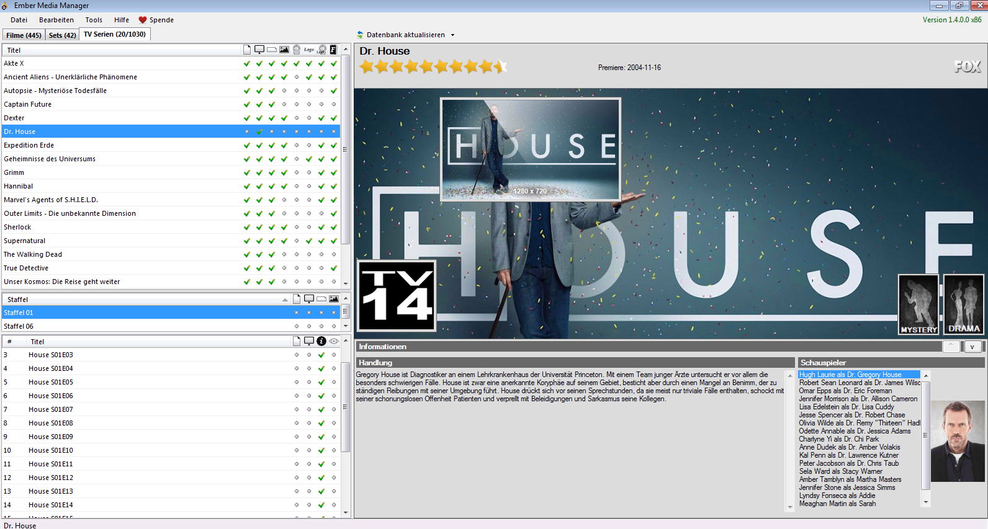Click the Spende menu button

click(x=156, y=20)
